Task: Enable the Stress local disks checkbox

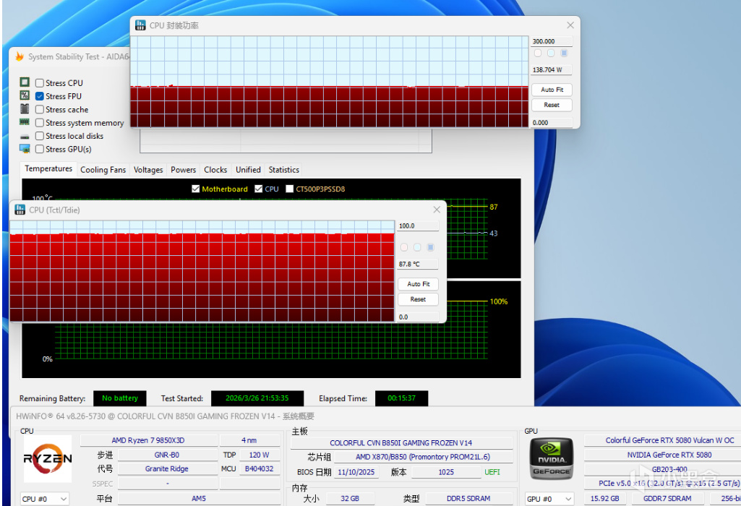Action: (x=40, y=136)
